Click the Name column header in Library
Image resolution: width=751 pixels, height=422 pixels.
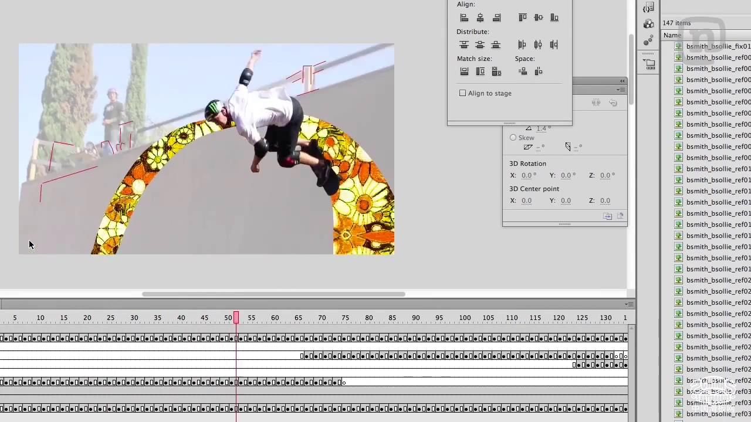(672, 35)
